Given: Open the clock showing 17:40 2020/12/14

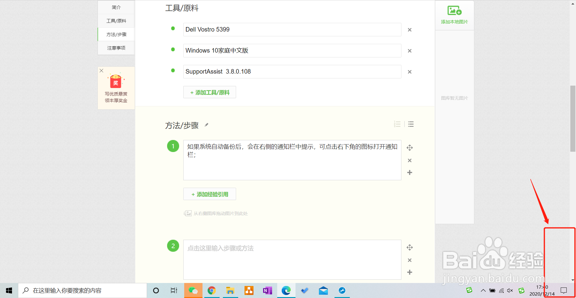Looking at the screenshot, I should pos(542,290).
